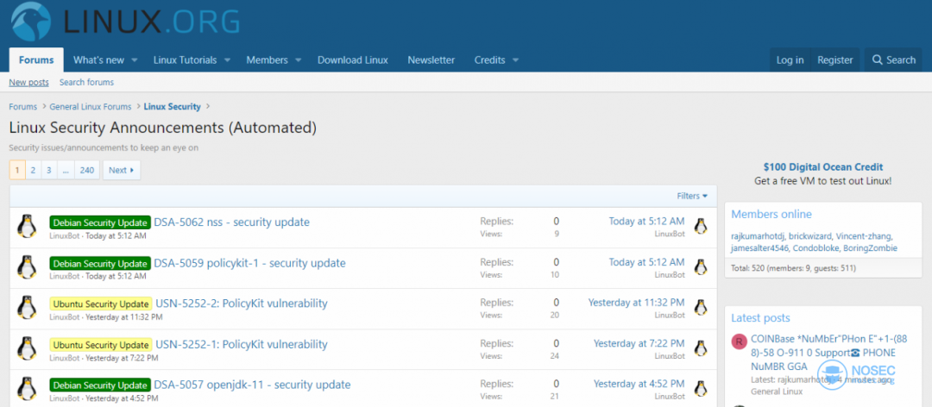Open DSA-5062 nss security update thread

point(232,222)
